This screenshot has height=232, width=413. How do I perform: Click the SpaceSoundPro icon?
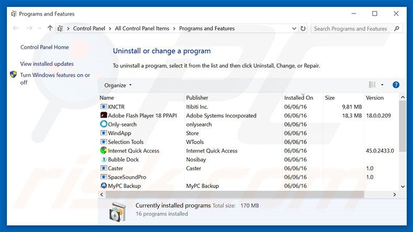click(104, 177)
